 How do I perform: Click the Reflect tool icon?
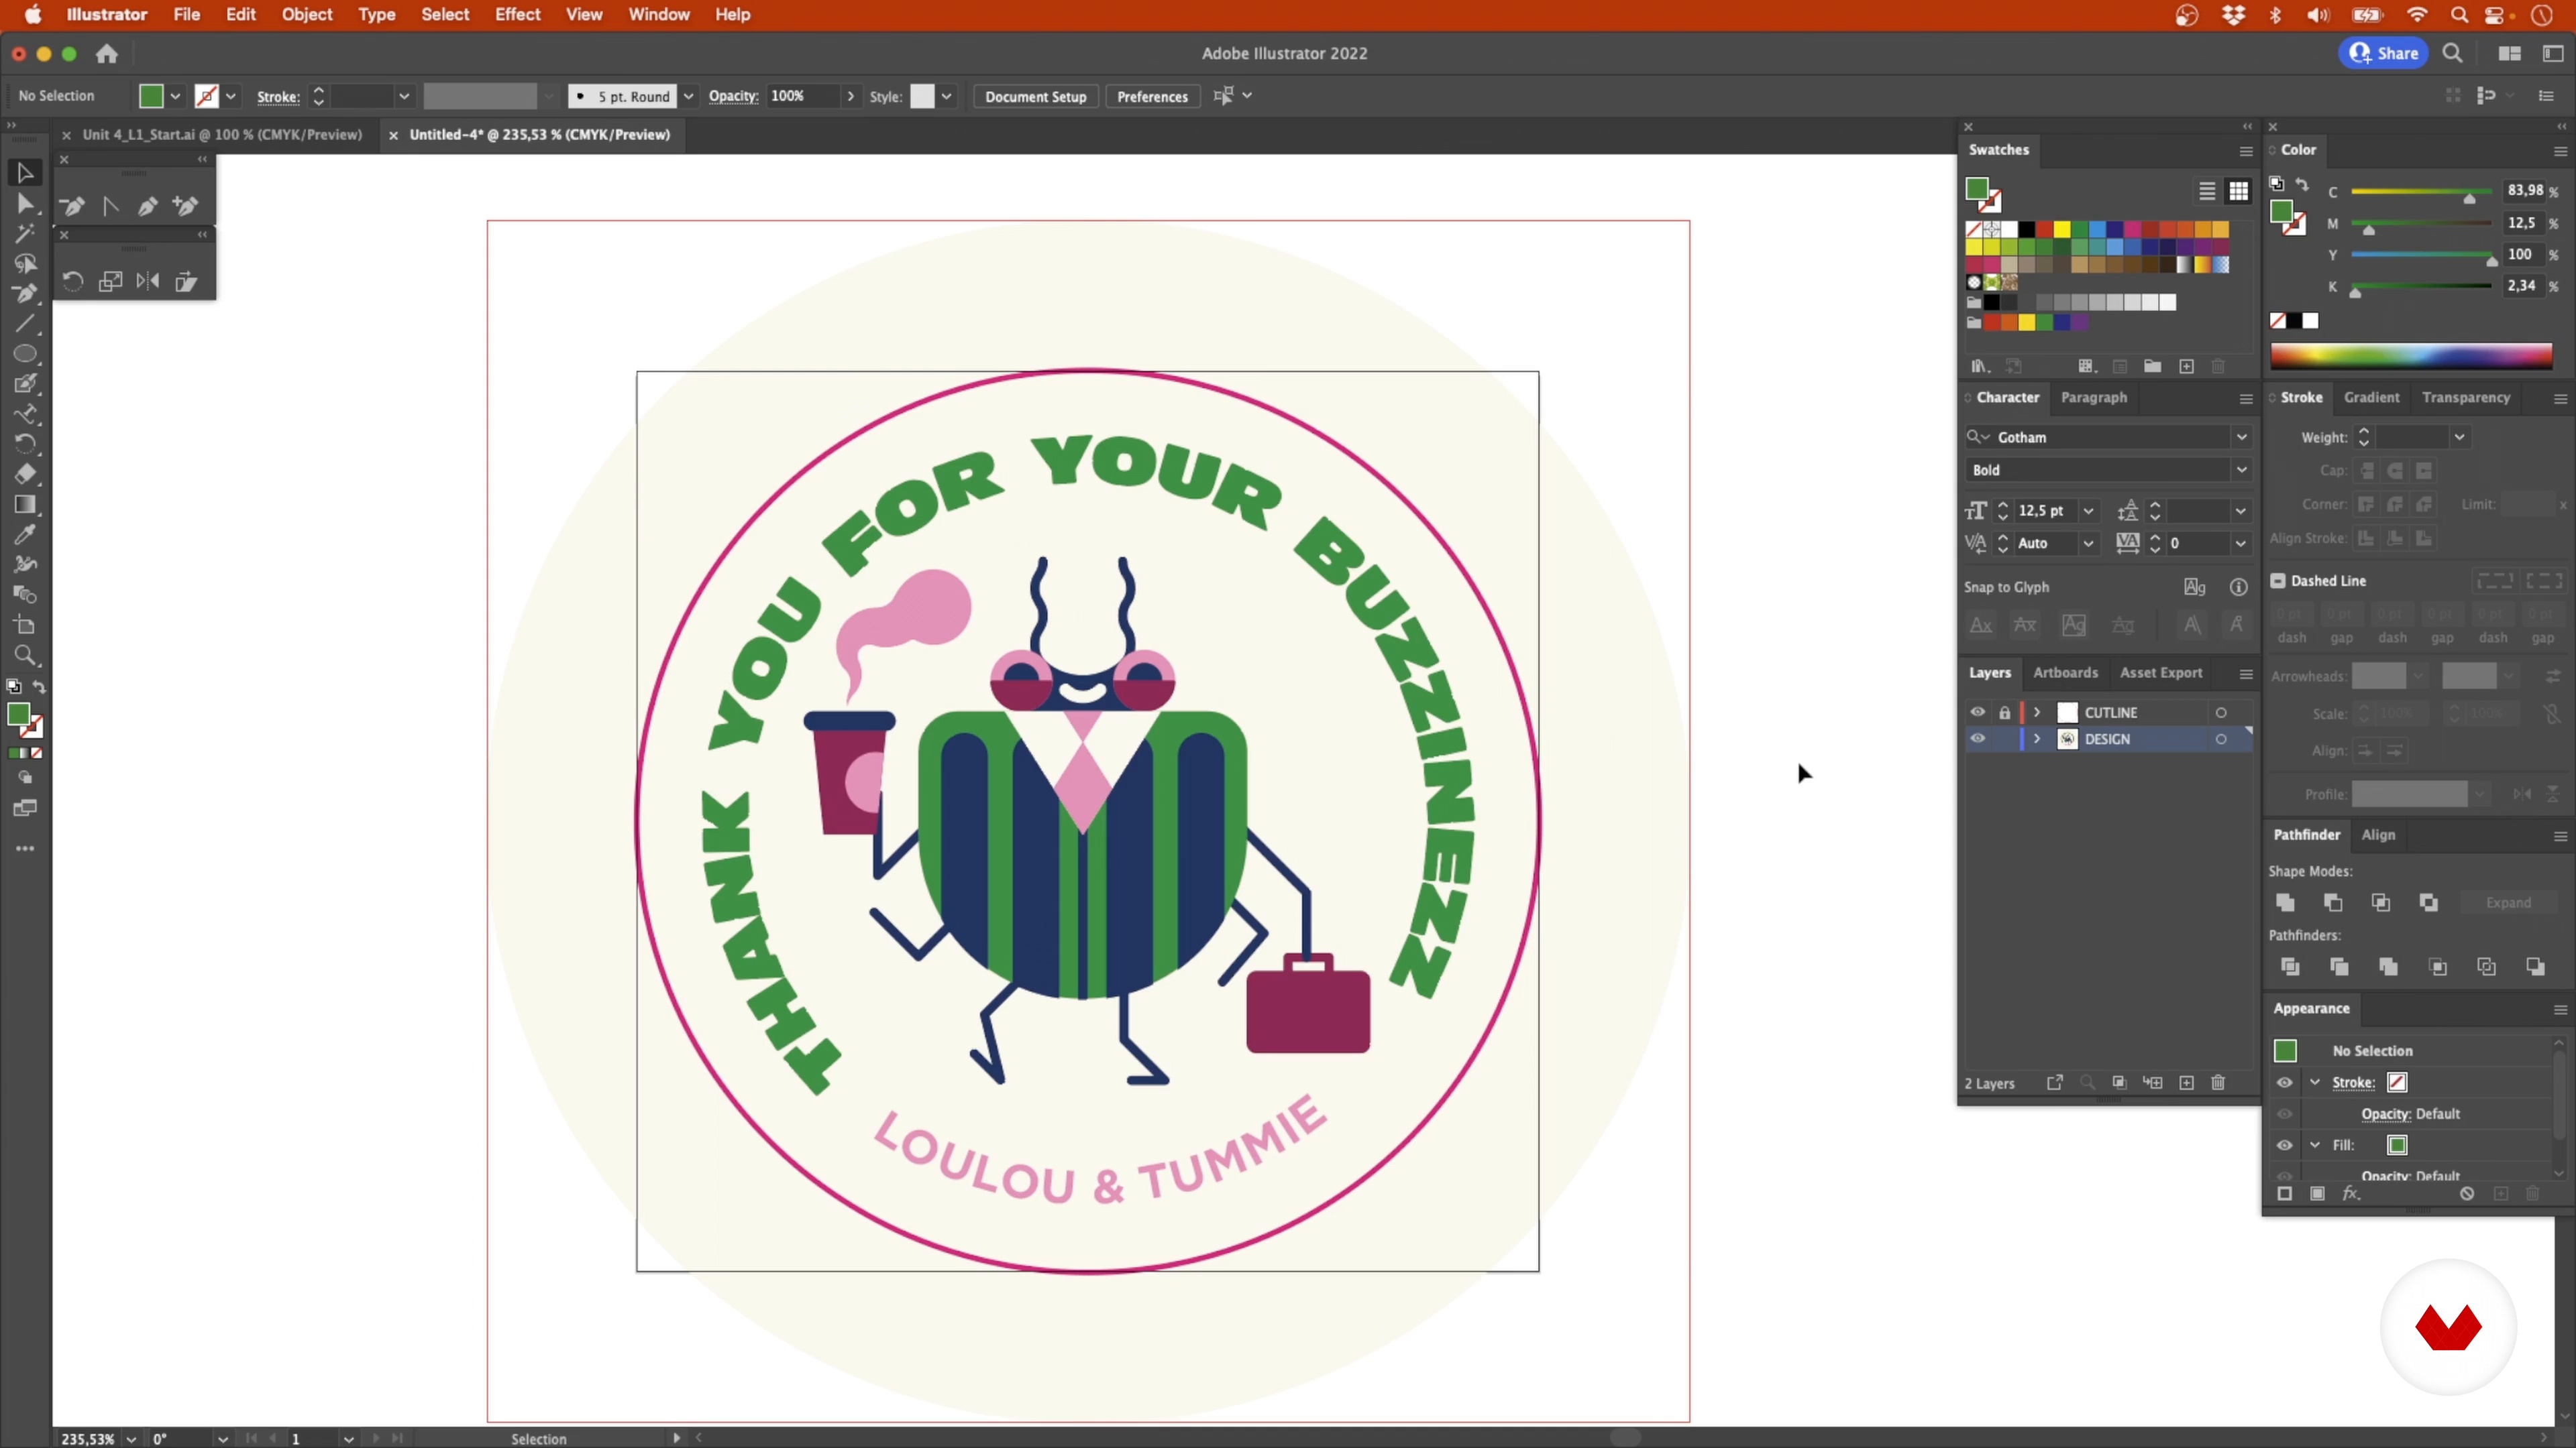click(x=148, y=282)
